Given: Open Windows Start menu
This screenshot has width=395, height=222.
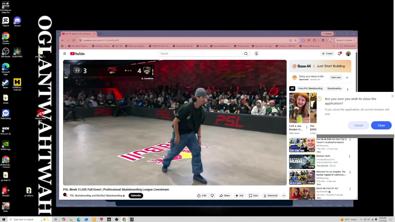Looking at the screenshot, I should point(4,220).
